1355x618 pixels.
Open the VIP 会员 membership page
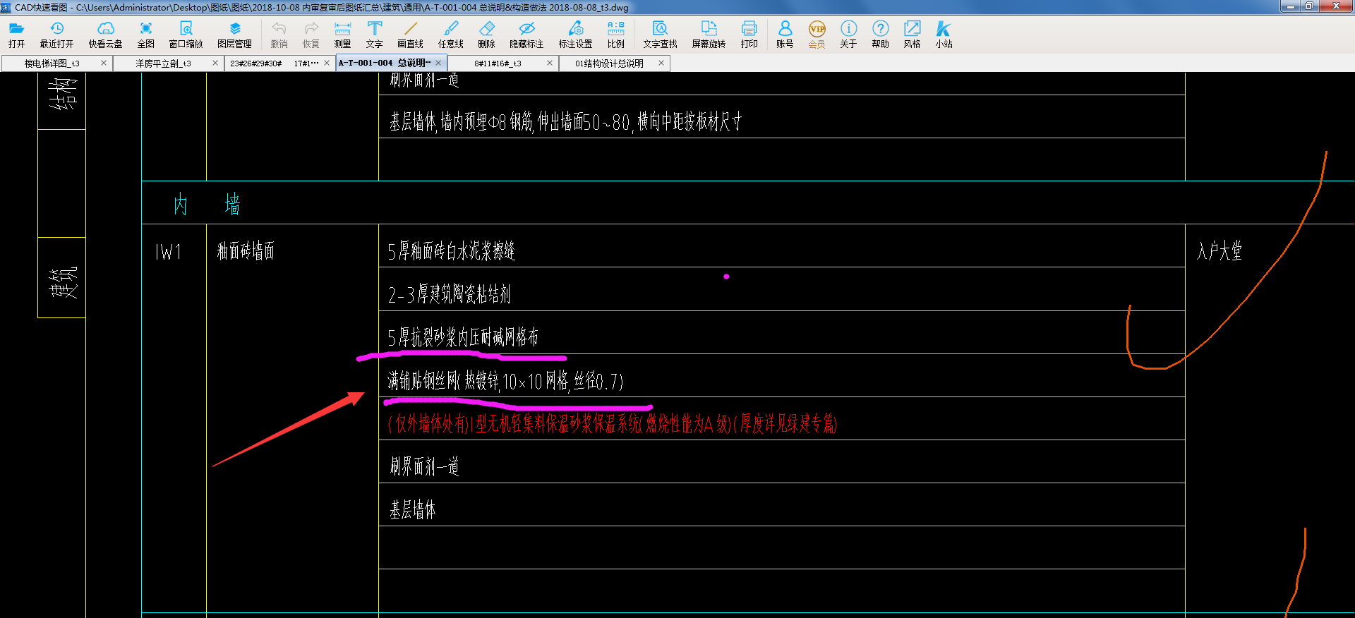817,35
